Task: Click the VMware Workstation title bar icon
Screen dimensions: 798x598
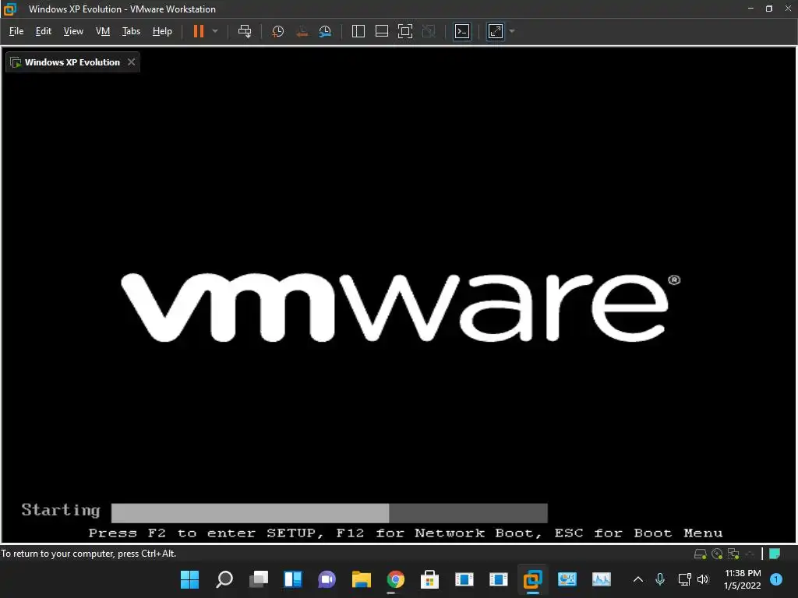Action: click(x=10, y=9)
